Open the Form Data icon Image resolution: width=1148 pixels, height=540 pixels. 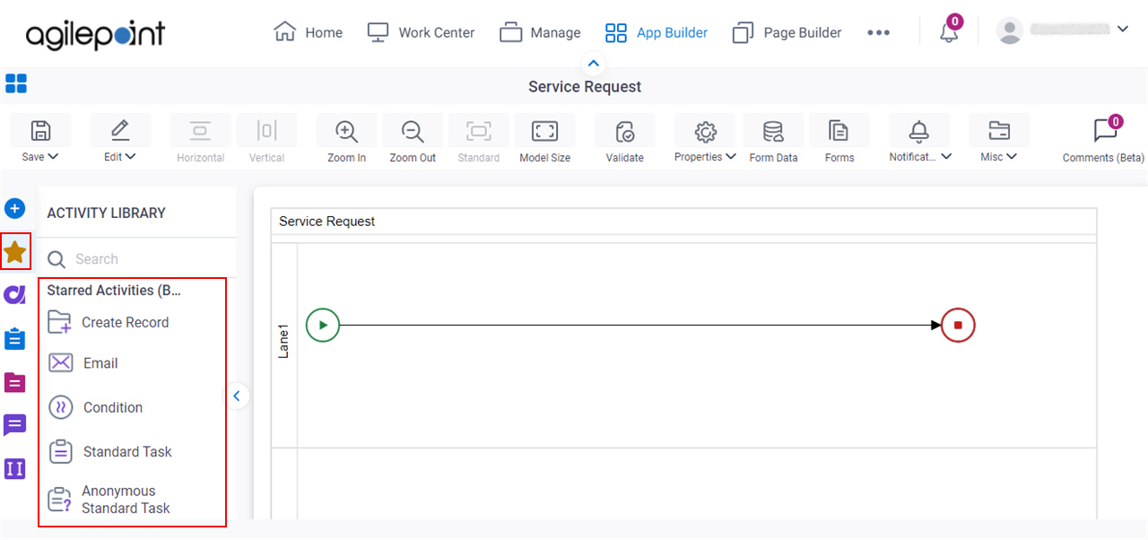773,132
